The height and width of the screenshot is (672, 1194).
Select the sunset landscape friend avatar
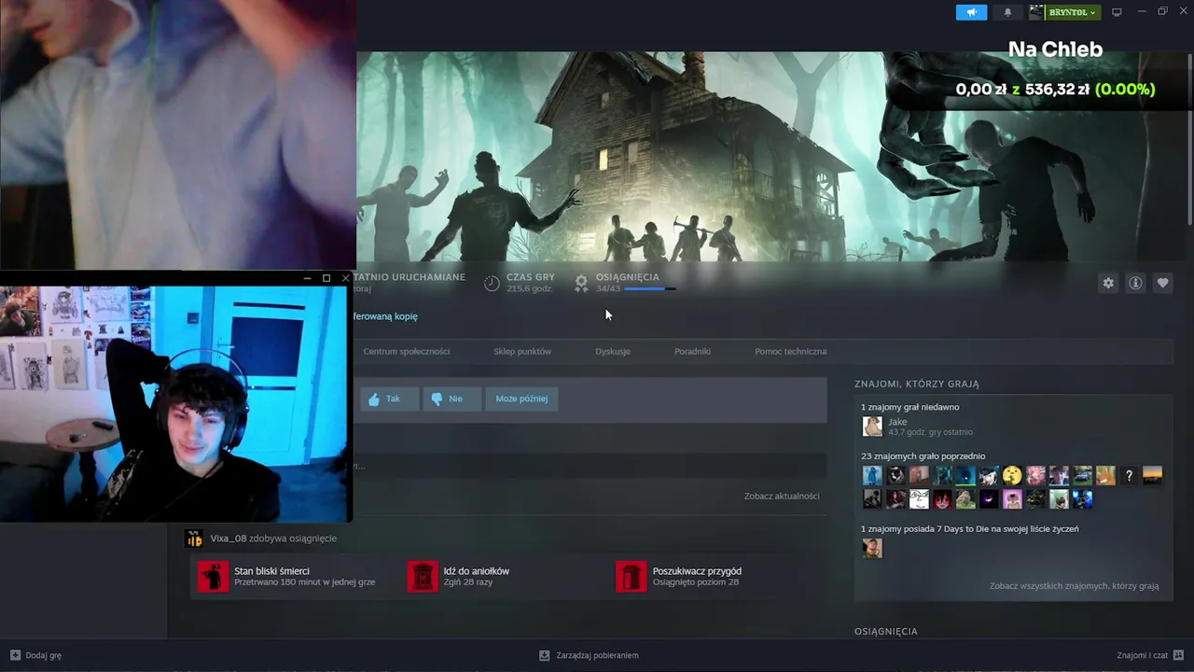click(x=1152, y=476)
